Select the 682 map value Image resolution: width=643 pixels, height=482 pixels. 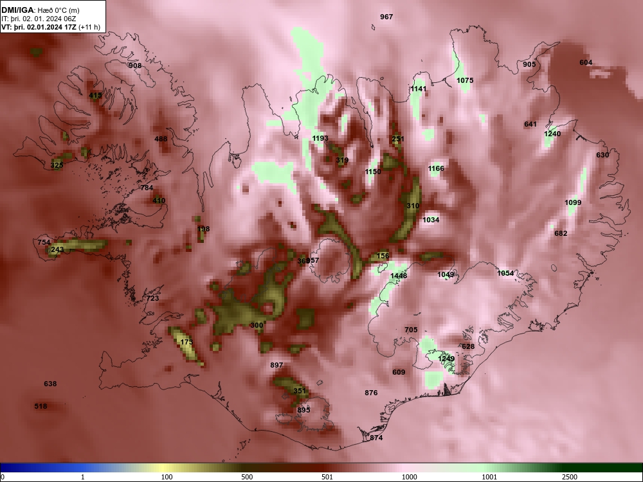561,234
